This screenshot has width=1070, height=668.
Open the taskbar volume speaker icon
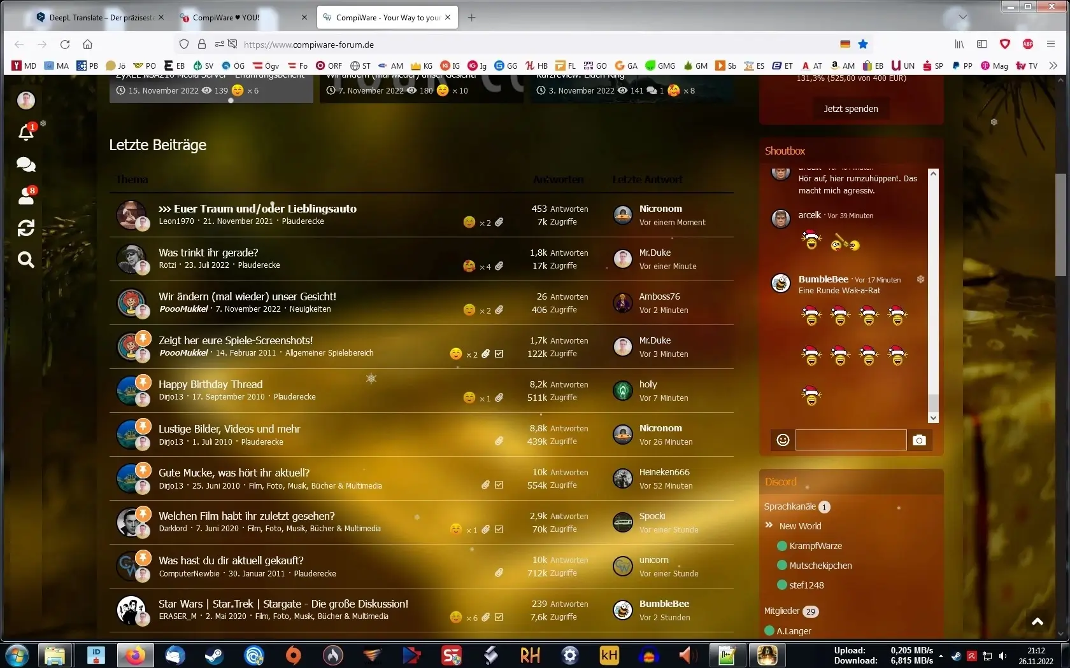coord(1002,656)
